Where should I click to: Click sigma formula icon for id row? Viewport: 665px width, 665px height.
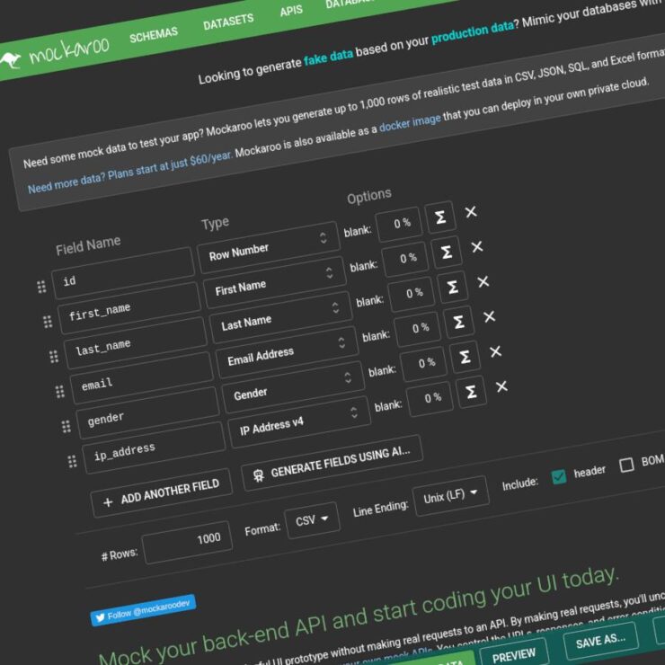[x=439, y=217]
